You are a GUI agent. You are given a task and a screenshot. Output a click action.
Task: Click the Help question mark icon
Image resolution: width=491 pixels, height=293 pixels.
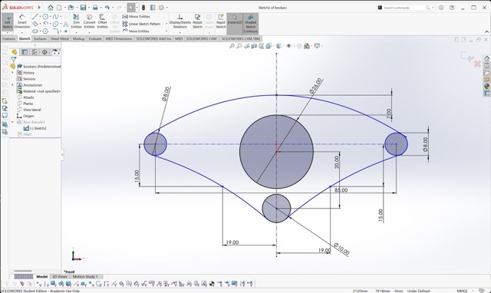pos(452,8)
